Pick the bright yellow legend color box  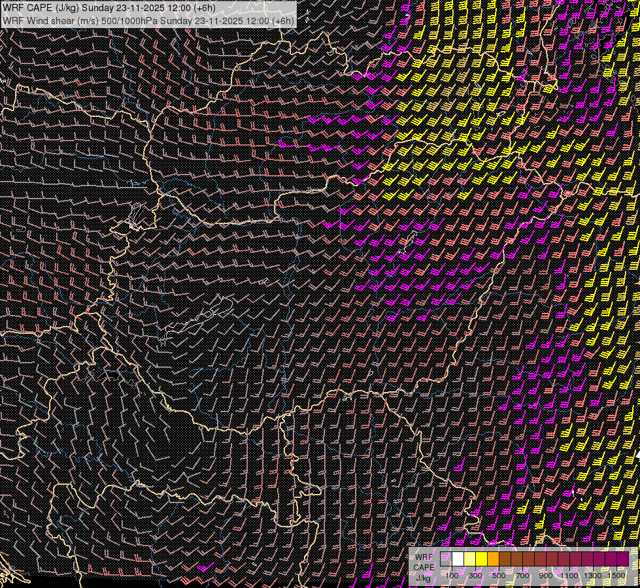click(482, 559)
